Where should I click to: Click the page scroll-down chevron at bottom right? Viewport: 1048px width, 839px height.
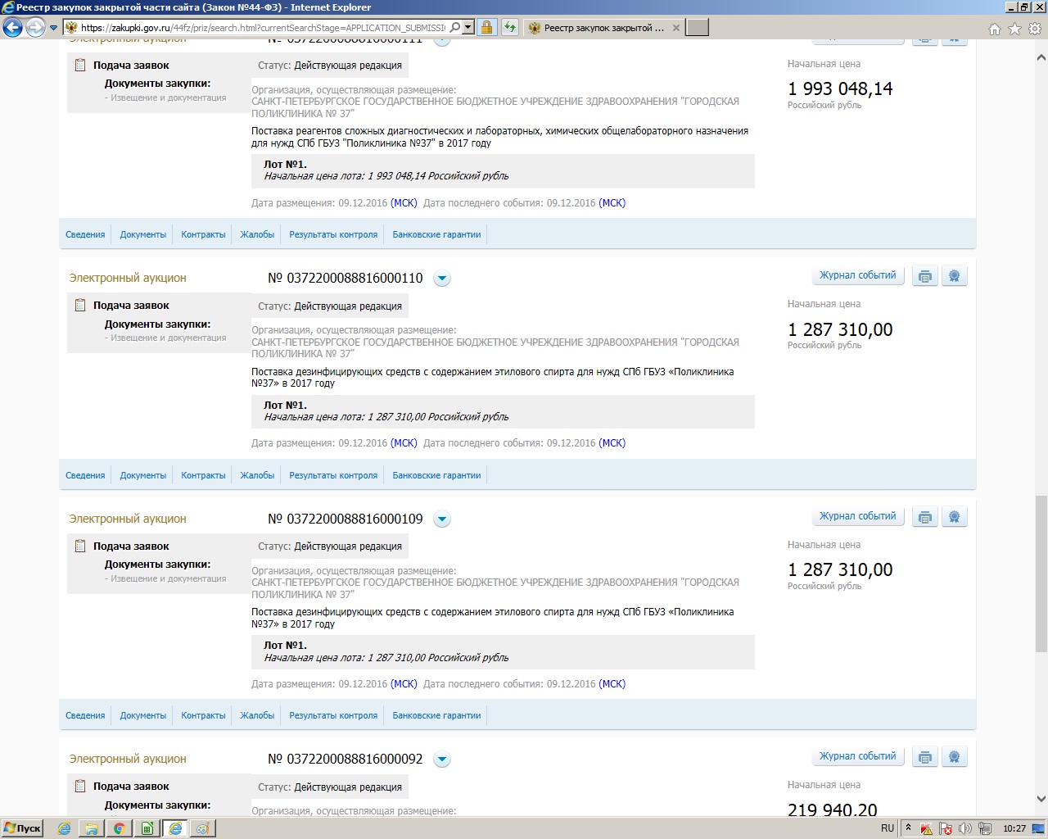click(x=1041, y=799)
